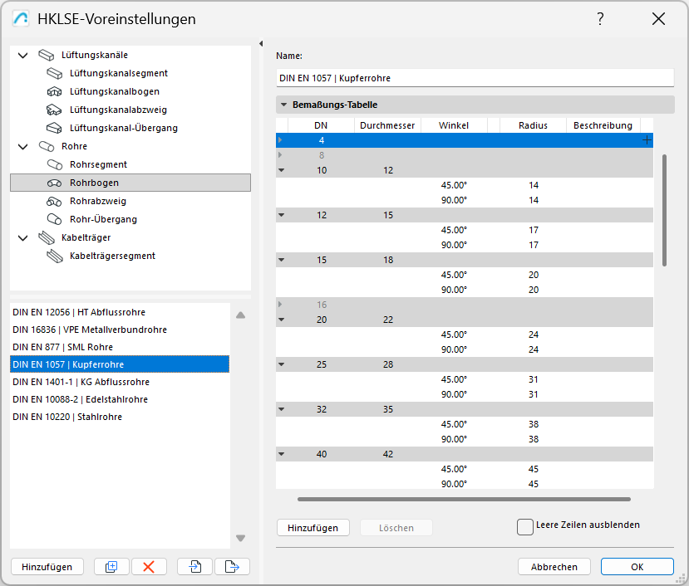
Task: Click the Lüftungskanalbogen icon
Action: point(55,92)
